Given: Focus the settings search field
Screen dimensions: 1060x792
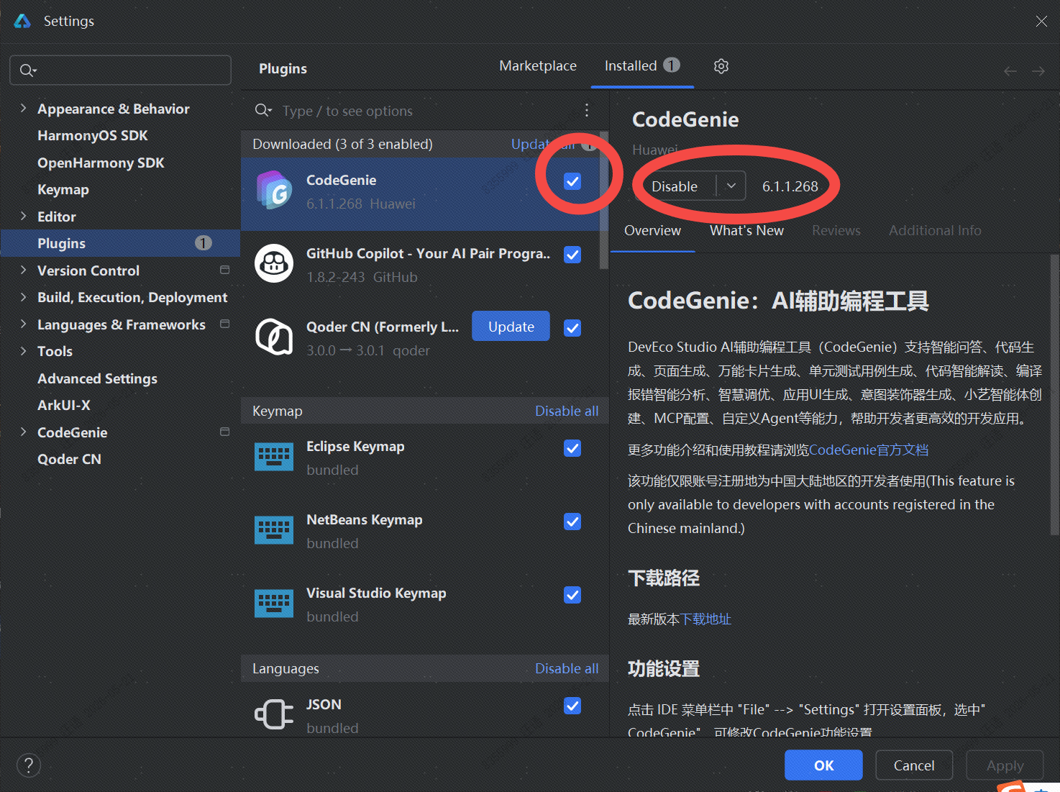Looking at the screenshot, I should click(x=121, y=70).
